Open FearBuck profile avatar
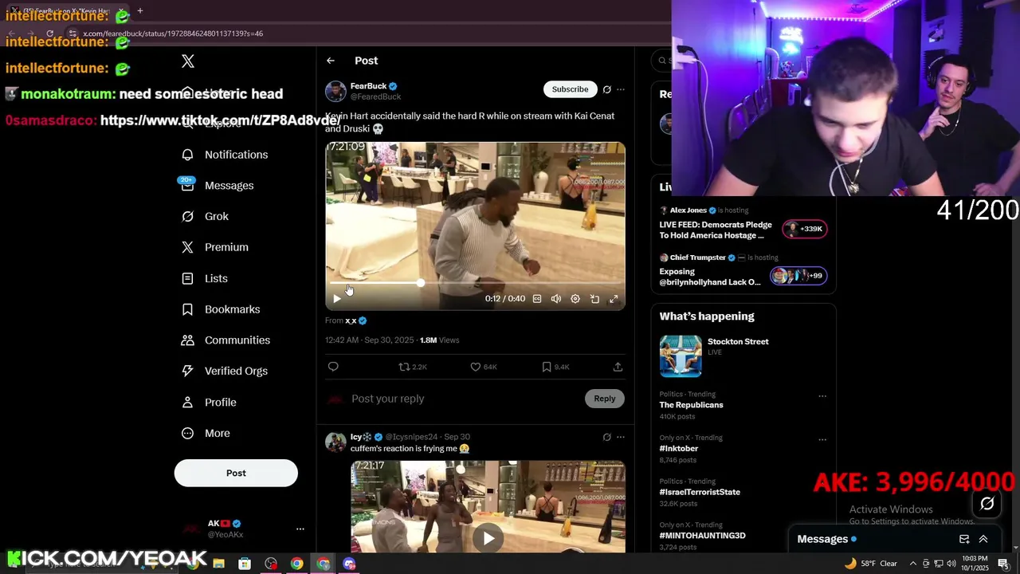Screen dimensions: 1020x574 [x=335, y=92]
